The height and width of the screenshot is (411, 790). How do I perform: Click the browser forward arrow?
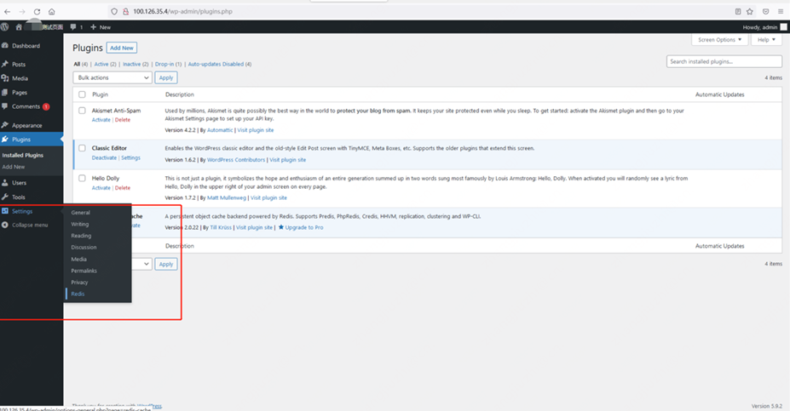(x=21, y=12)
